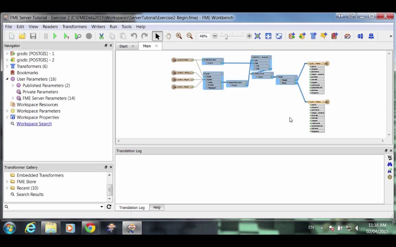Open the Writers menu
396x247 pixels.
tap(98, 26)
